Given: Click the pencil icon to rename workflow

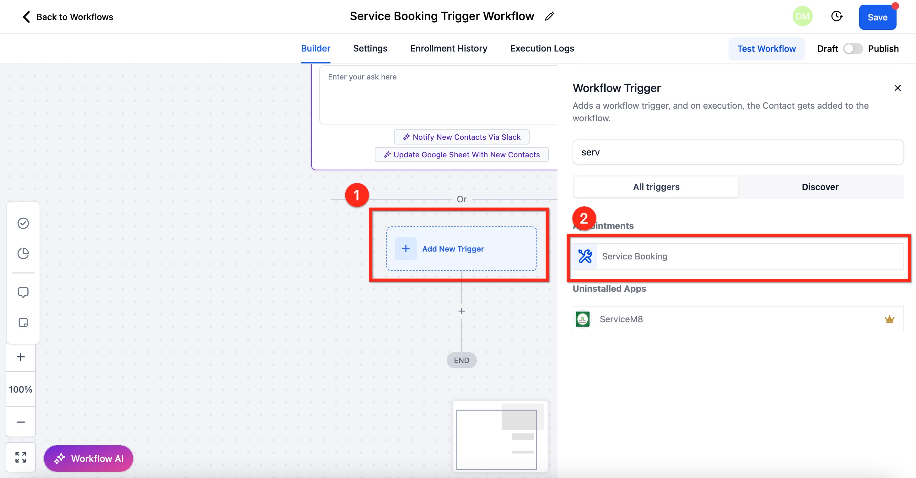Looking at the screenshot, I should (x=549, y=16).
